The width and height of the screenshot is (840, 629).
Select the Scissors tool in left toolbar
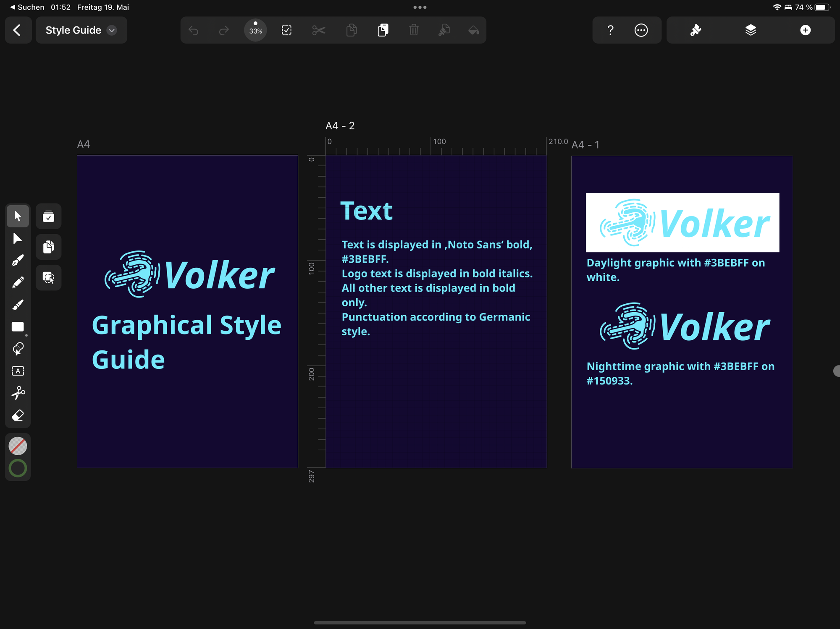tap(18, 393)
